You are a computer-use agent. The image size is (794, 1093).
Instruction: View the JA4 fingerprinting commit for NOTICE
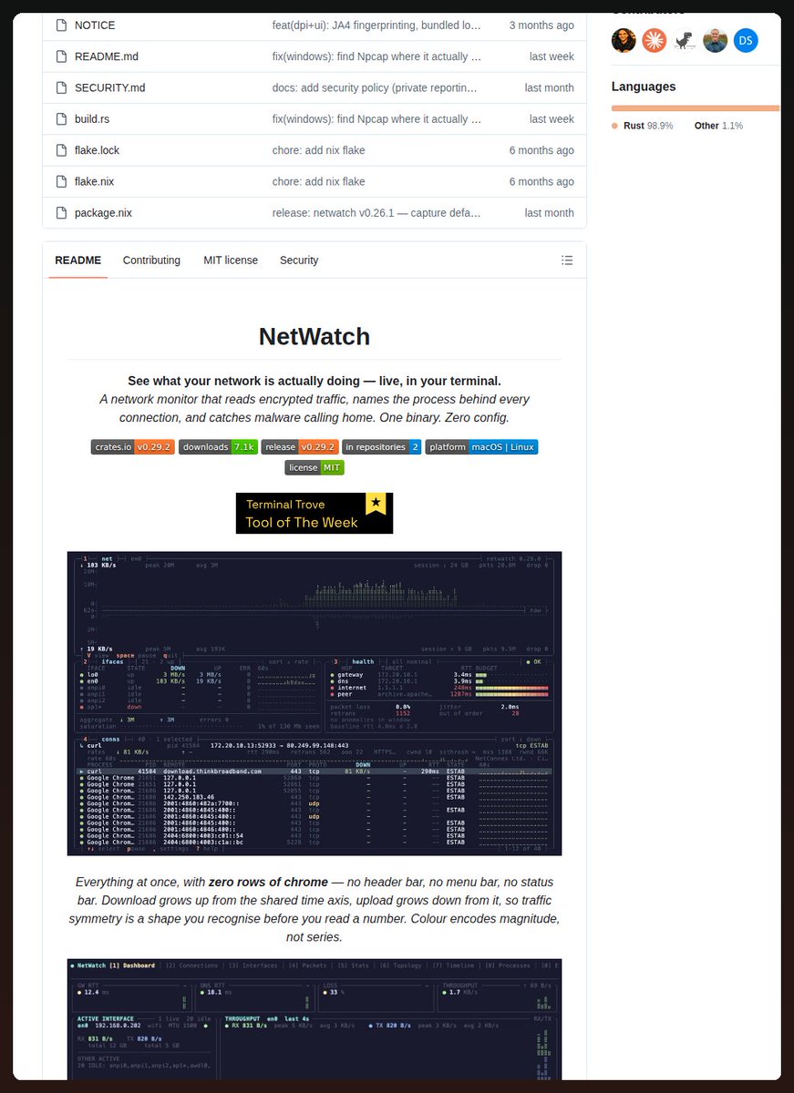[x=376, y=26]
